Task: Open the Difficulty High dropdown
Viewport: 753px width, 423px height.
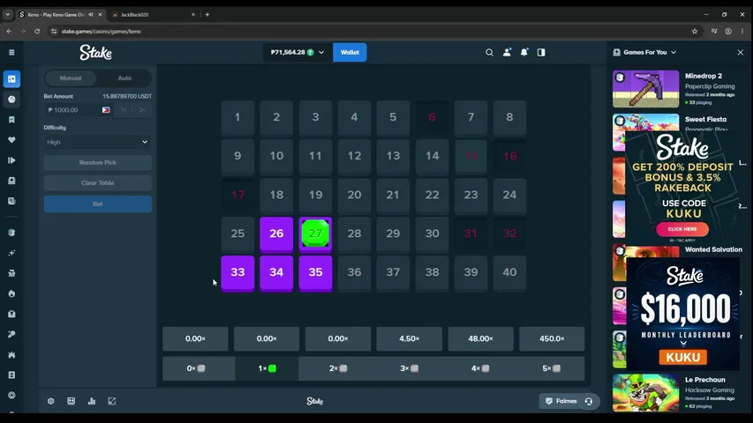Action: [97, 142]
